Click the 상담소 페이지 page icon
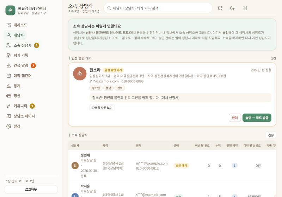The width and height of the screenshot is (282, 197). click(x=8, y=116)
